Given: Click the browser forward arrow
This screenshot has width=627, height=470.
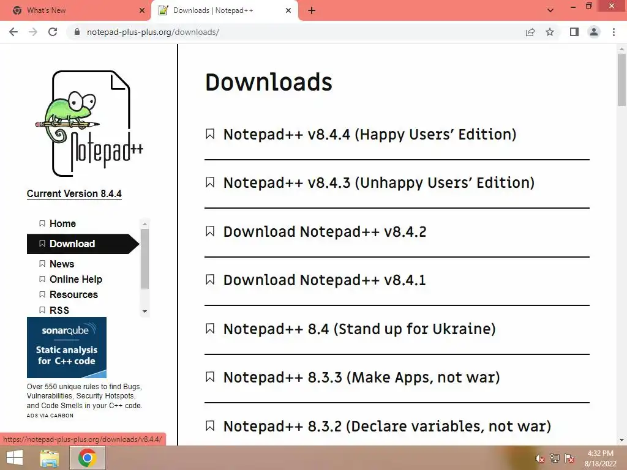Looking at the screenshot, I should coord(33,32).
